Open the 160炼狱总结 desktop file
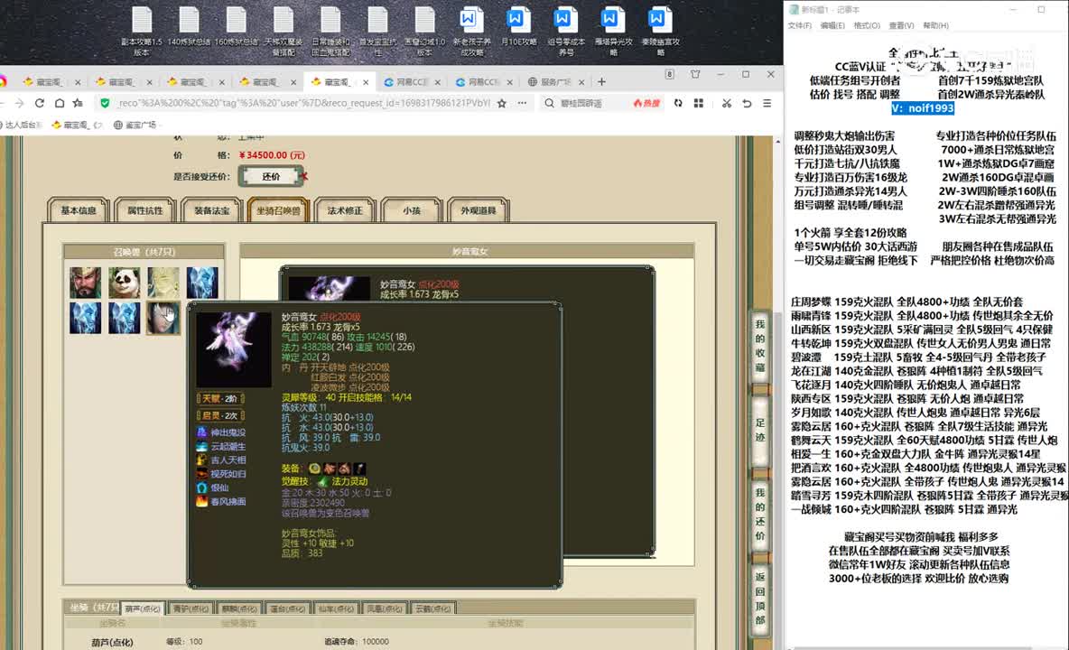Viewport: 1069px width, 650px height. click(236, 27)
